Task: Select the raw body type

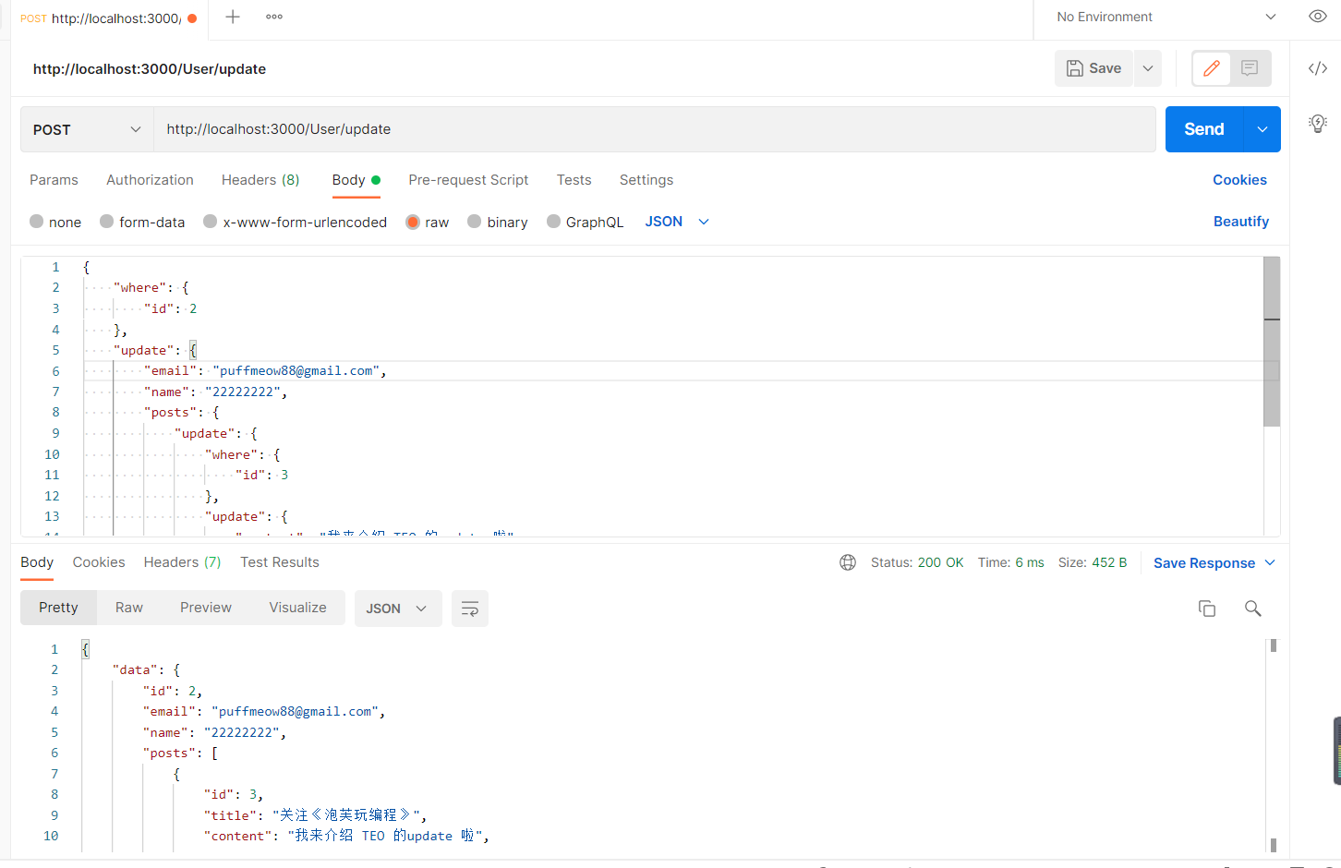Action: coord(428,222)
